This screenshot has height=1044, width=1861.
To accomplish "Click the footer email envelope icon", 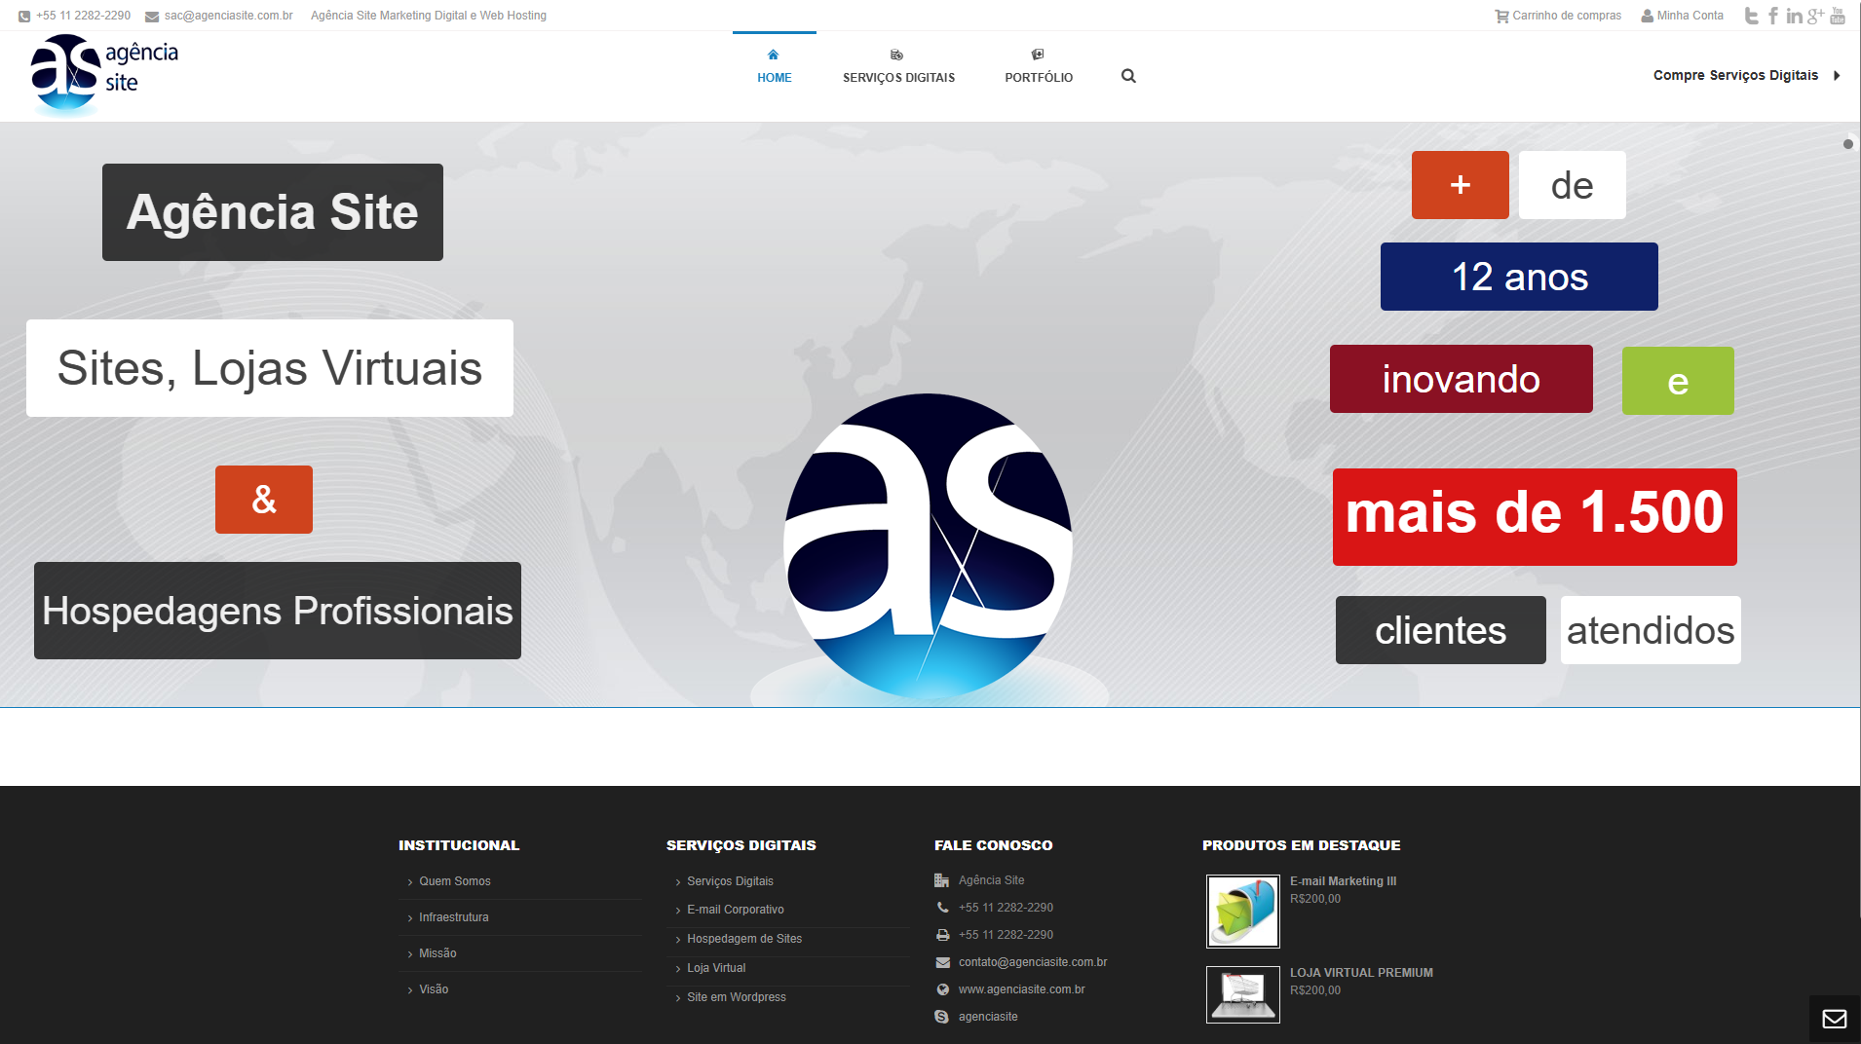I will point(942,962).
